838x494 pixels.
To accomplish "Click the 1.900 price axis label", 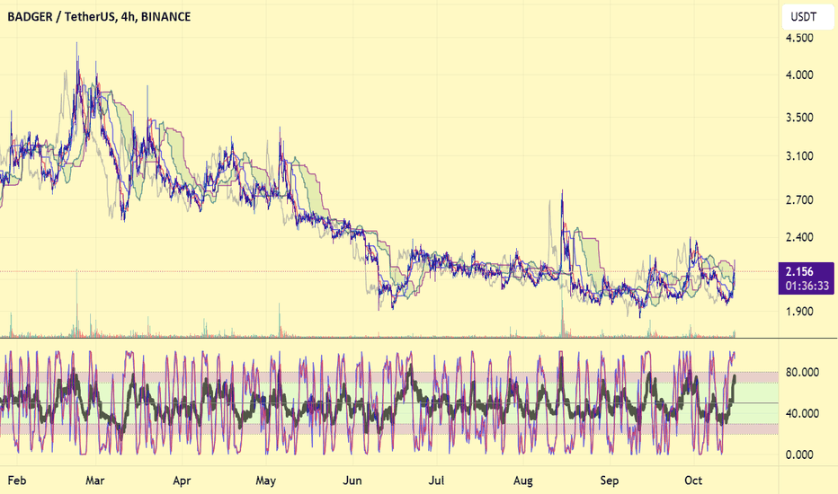I will pos(799,312).
